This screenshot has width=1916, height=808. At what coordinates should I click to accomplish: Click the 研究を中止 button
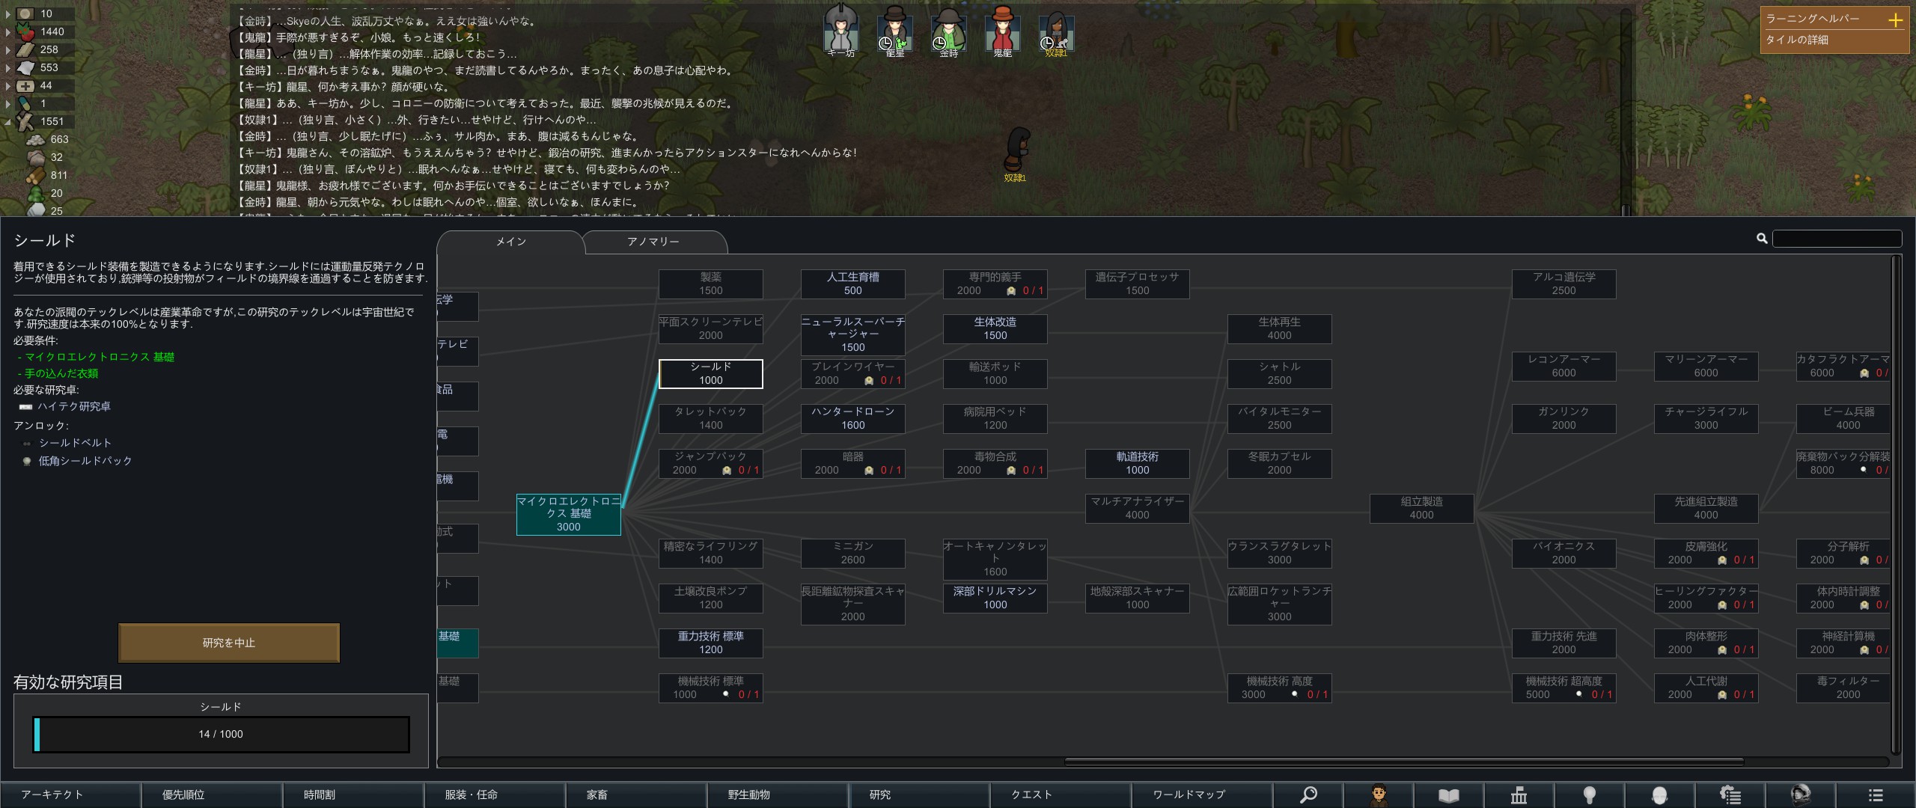pyautogui.click(x=229, y=643)
